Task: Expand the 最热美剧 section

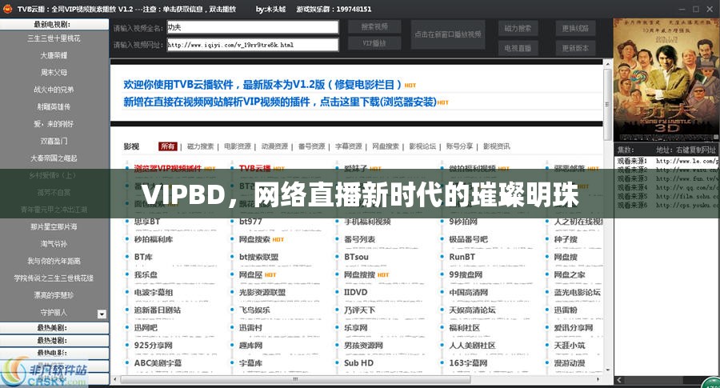Action: click(x=54, y=328)
